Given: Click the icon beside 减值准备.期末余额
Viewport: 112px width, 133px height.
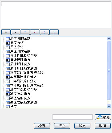Looking at the screenshot, I should click(x=8, y=102).
